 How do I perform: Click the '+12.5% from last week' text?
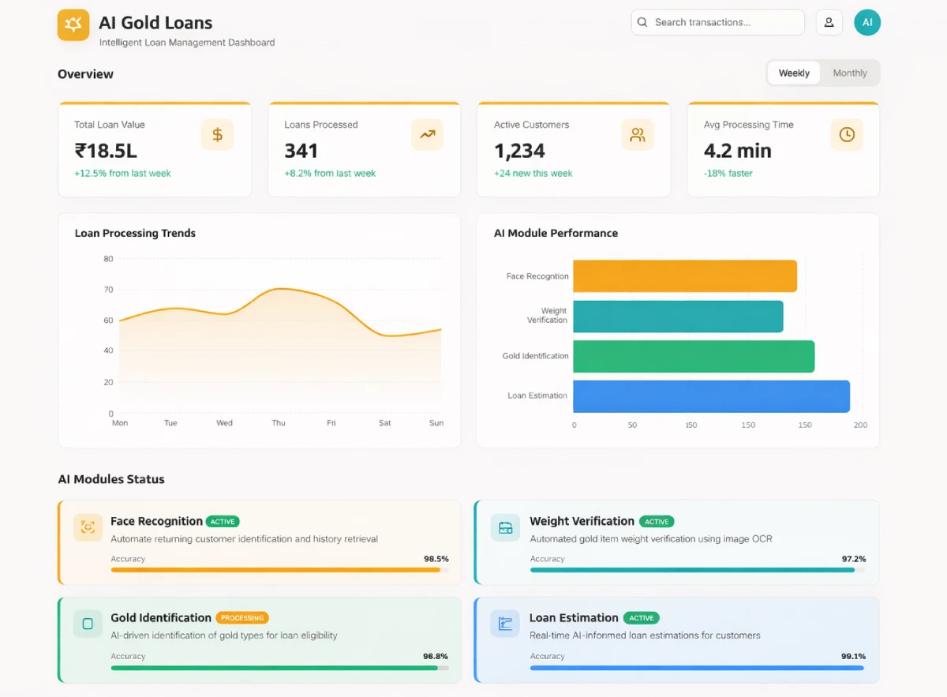point(122,174)
